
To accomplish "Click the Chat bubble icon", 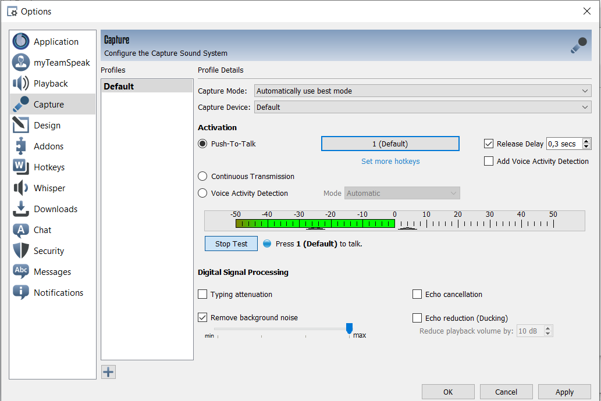I will 21,230.
